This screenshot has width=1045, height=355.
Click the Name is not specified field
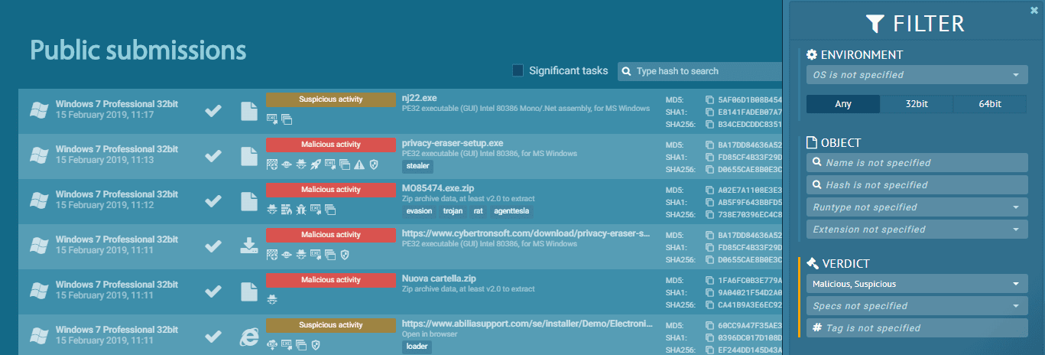pyautogui.click(x=917, y=163)
